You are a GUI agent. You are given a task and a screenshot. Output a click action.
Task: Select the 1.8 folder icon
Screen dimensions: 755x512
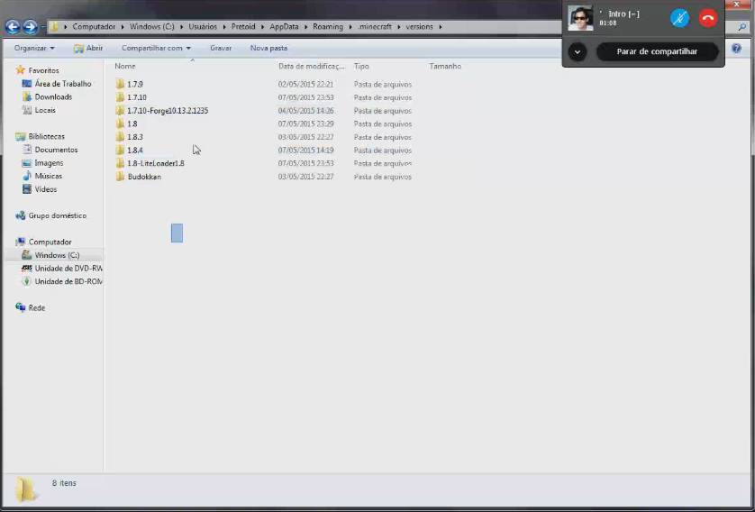point(120,123)
